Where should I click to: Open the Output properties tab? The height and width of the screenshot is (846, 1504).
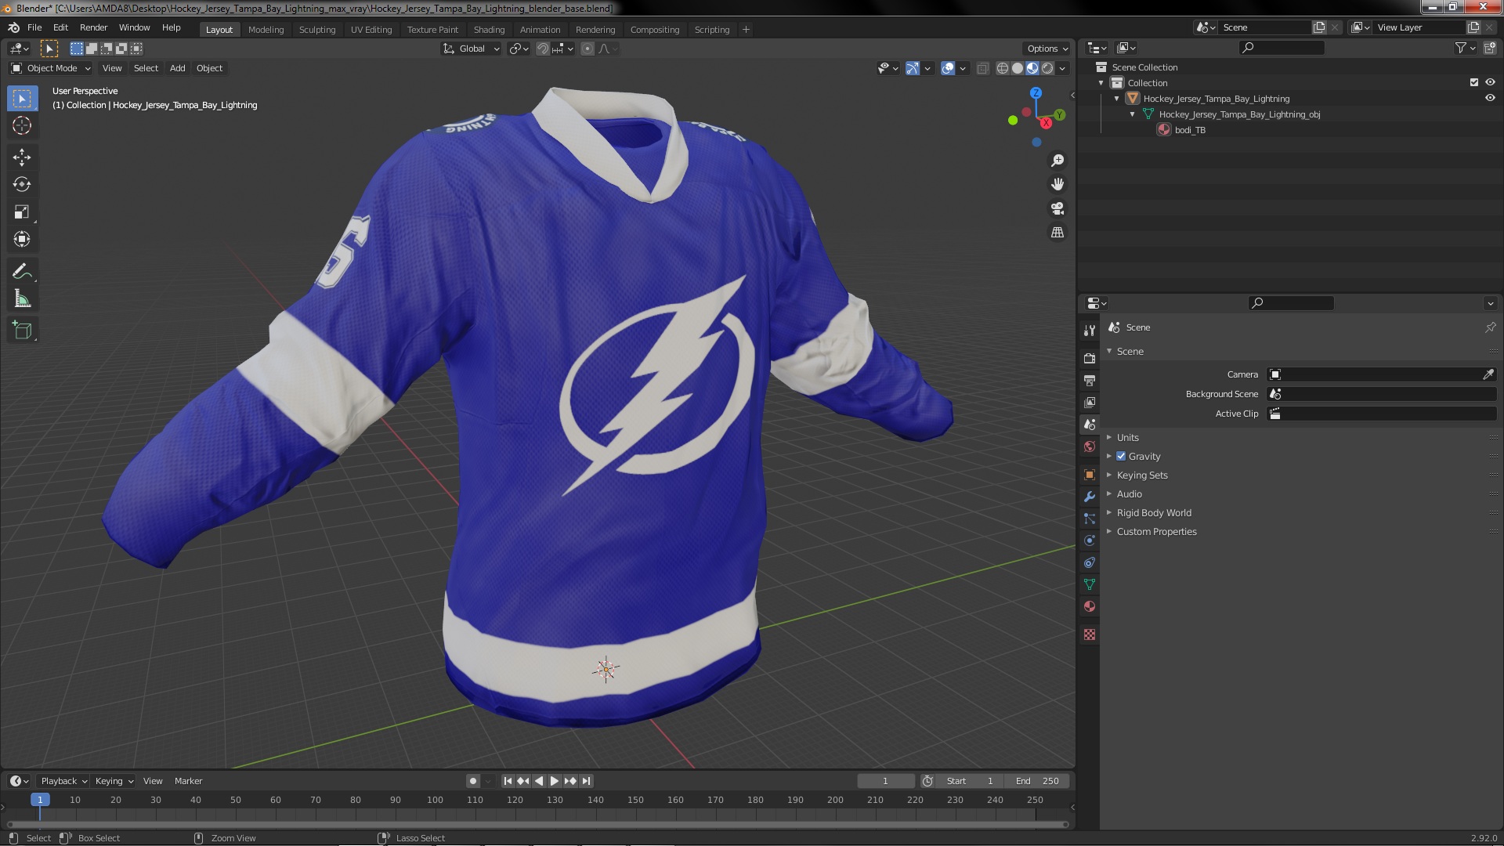pyautogui.click(x=1090, y=380)
